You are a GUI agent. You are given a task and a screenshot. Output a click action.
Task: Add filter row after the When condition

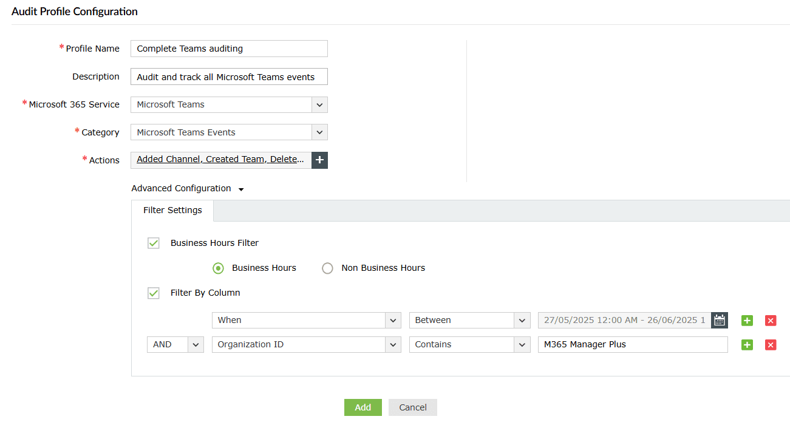tap(747, 321)
